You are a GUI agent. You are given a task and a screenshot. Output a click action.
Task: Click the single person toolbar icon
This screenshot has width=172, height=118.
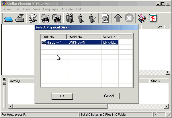tap(81, 18)
